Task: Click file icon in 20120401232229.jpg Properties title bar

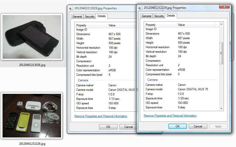Action: click(x=141, y=8)
